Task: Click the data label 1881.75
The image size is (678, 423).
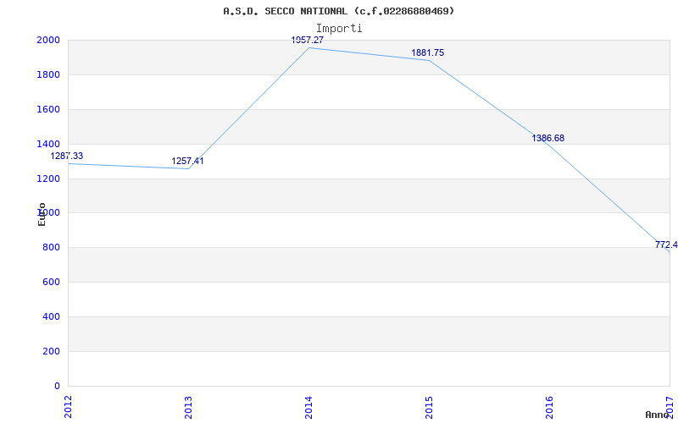Action: pos(428,52)
